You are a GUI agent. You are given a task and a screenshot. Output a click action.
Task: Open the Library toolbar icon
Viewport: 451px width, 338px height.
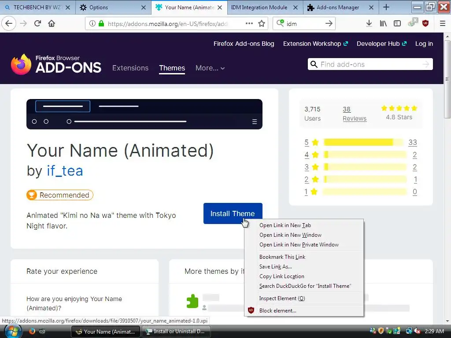pos(383,23)
